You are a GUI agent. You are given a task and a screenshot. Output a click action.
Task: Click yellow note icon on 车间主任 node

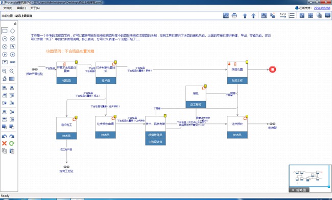247,62
